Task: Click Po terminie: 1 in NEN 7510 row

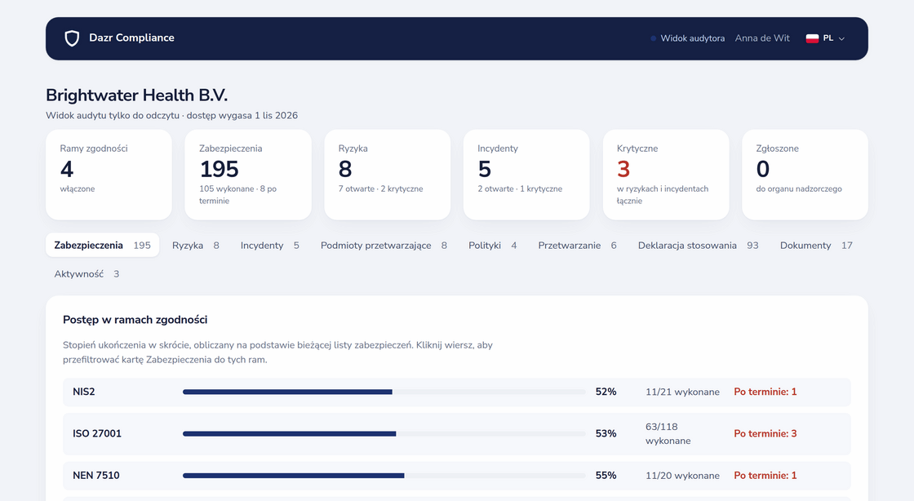Action: 765,476
